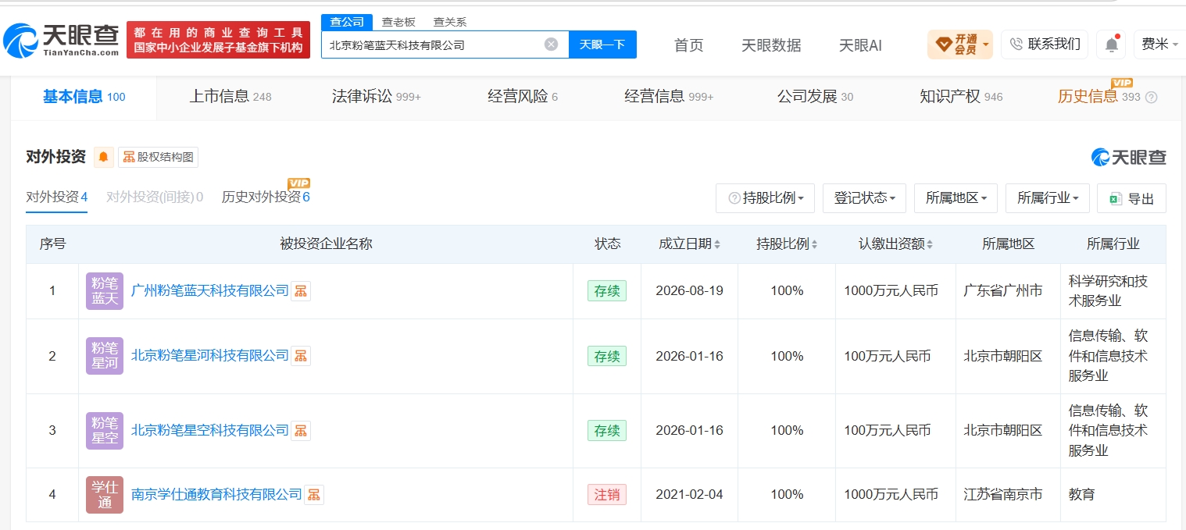Export table with 导出 button
The image size is (1186, 530).
click(x=1131, y=198)
